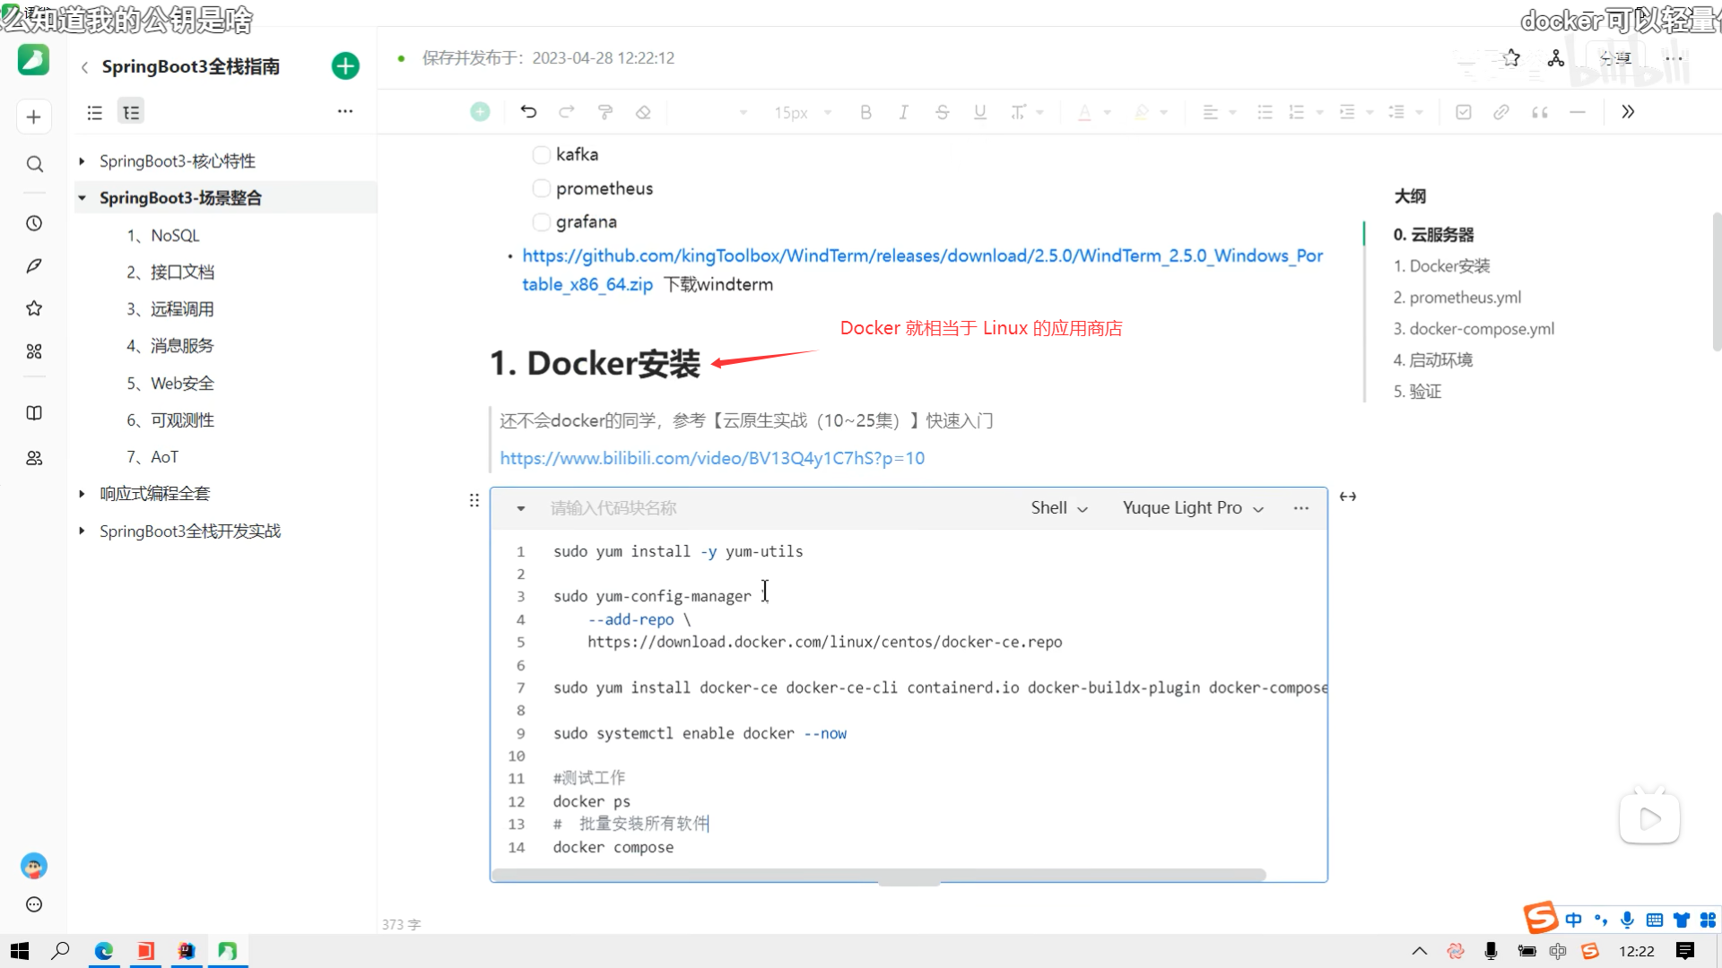Expand the SpringBoot3-核心特性 tree node
Image resolution: width=1722 pixels, height=968 pixels.
(82, 161)
